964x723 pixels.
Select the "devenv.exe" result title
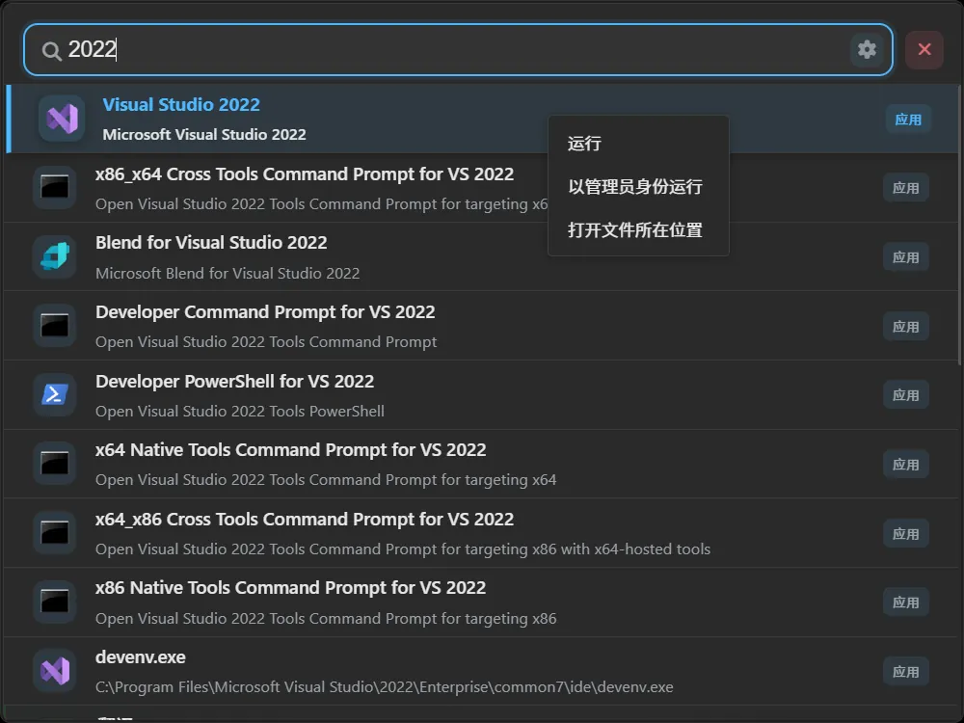(140, 657)
